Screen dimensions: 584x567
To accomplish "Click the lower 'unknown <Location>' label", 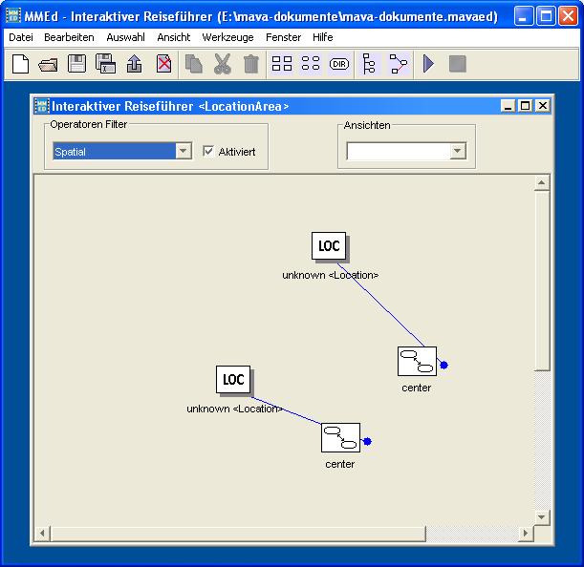I will [x=234, y=409].
